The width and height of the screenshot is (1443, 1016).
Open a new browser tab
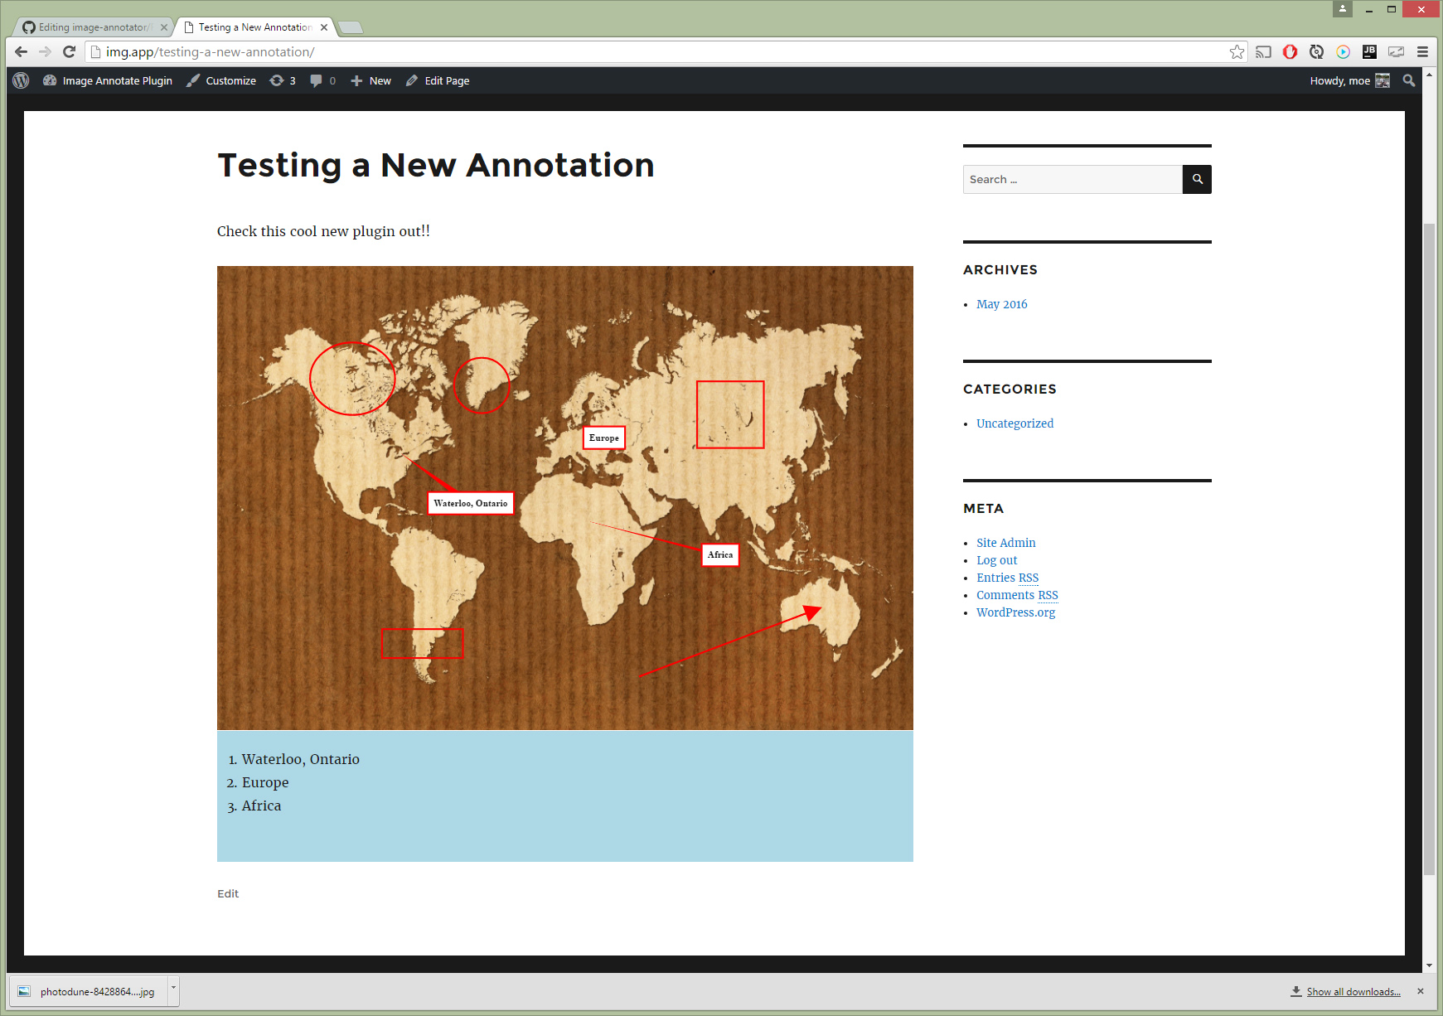[351, 27]
